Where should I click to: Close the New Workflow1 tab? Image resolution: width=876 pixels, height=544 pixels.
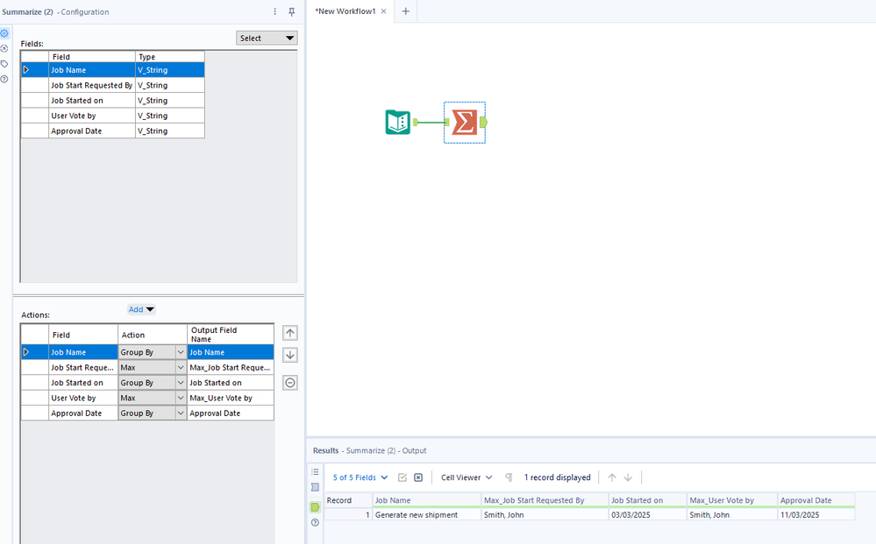[x=383, y=11]
